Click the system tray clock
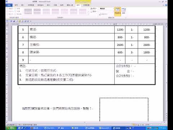The height and width of the screenshot is (130, 173). (x=163, y=128)
